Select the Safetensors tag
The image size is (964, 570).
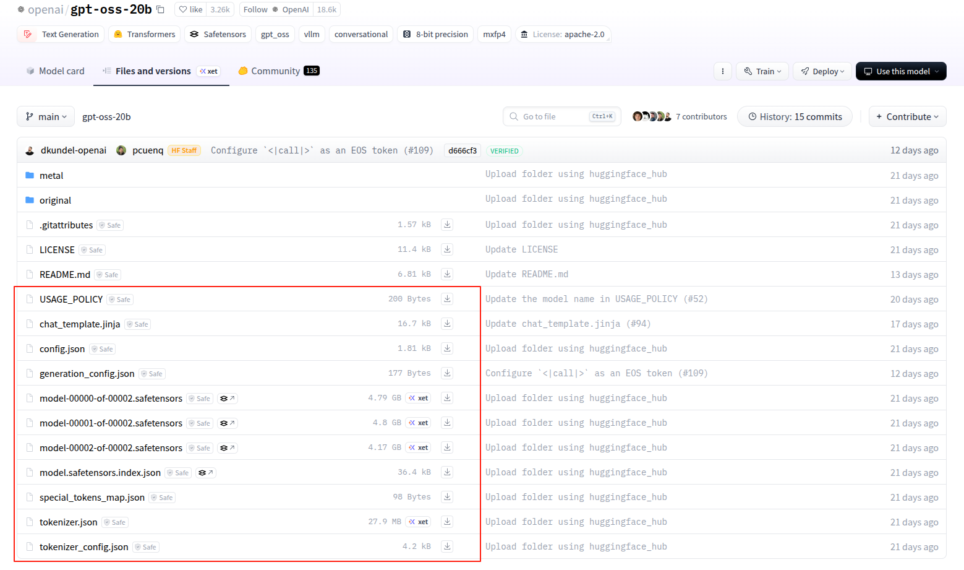point(218,34)
